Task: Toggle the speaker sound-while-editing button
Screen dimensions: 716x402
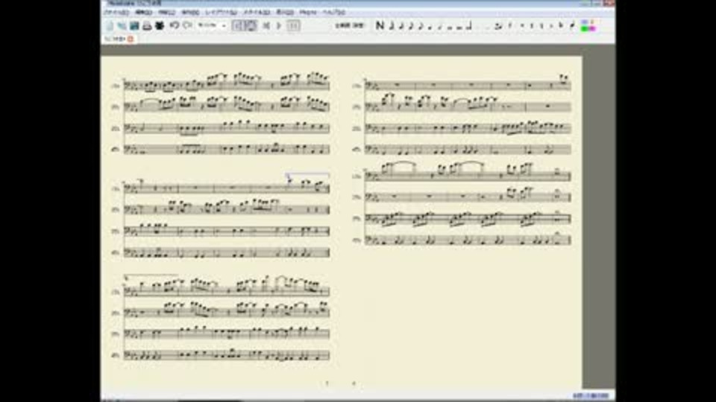Action: (x=238, y=25)
